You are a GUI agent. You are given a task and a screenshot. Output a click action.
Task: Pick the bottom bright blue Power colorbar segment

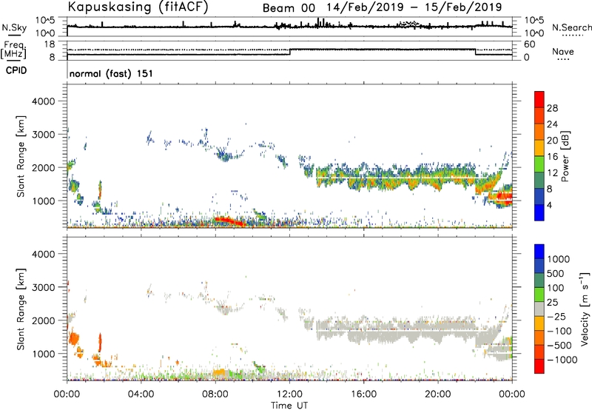pos(539,212)
